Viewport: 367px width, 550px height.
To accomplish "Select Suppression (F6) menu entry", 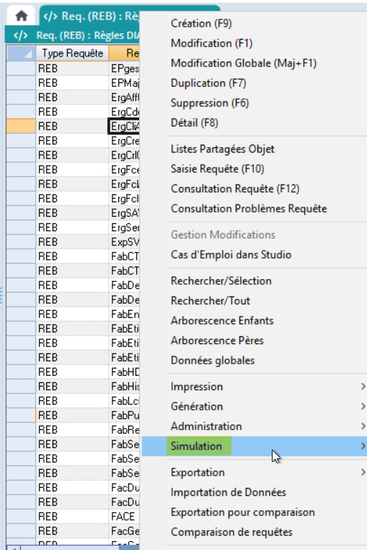I will [210, 103].
